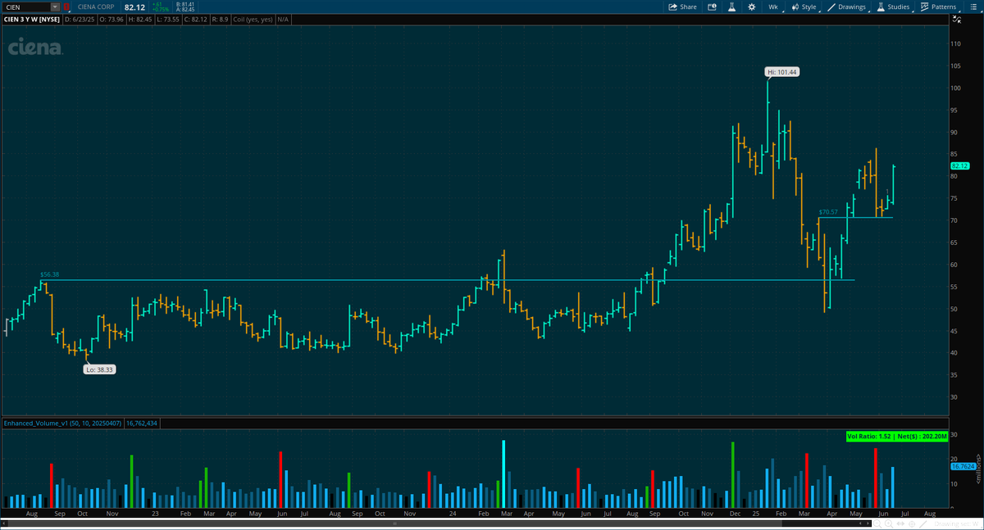
Task: Click the Enhanced_Volume_v1 study title
Action: pos(61,424)
